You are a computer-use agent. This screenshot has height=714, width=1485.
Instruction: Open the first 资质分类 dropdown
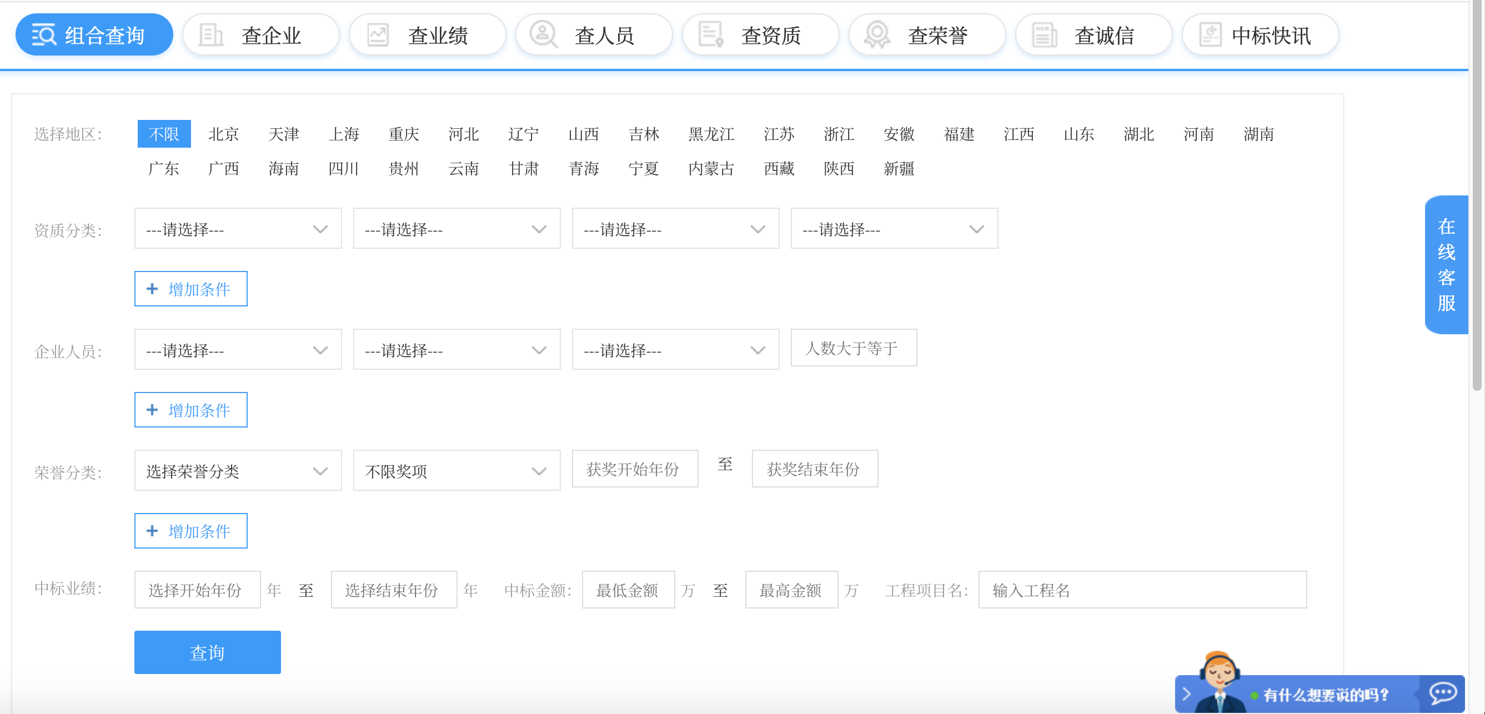238,228
